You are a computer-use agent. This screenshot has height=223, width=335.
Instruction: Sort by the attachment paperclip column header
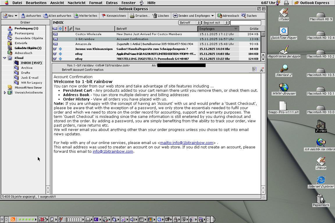(x=71, y=29)
